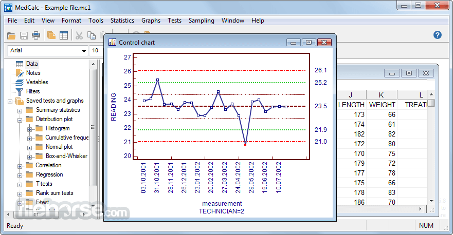Open the Tests menu

[x=174, y=21]
